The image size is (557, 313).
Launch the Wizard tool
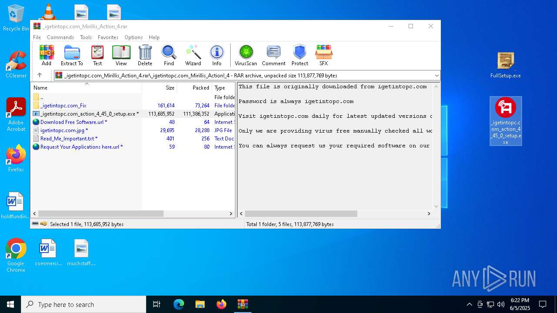click(x=193, y=55)
